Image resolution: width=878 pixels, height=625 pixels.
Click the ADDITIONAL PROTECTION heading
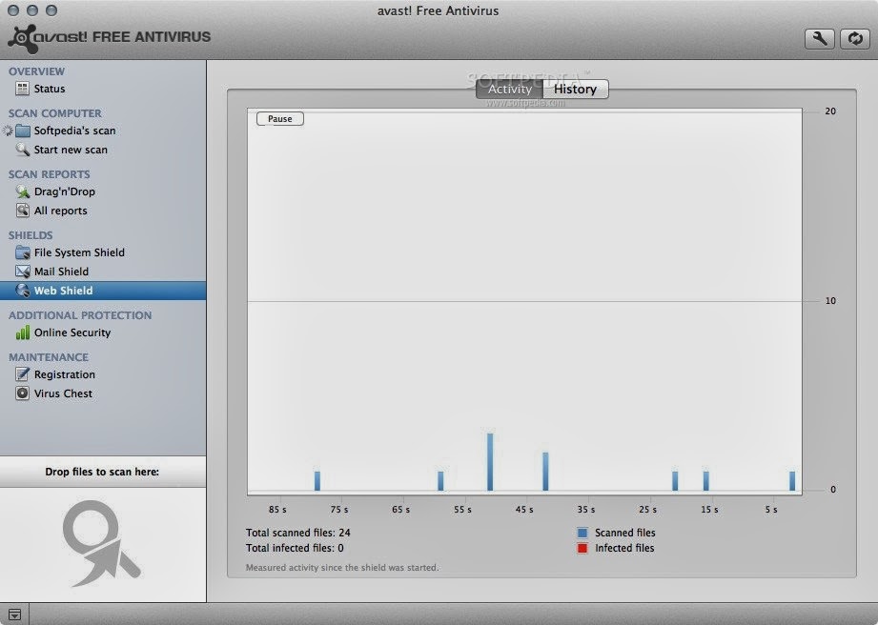pos(80,315)
